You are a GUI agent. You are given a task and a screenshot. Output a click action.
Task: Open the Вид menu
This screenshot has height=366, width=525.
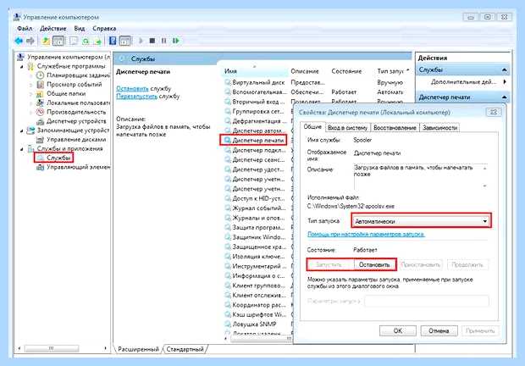(x=80, y=29)
